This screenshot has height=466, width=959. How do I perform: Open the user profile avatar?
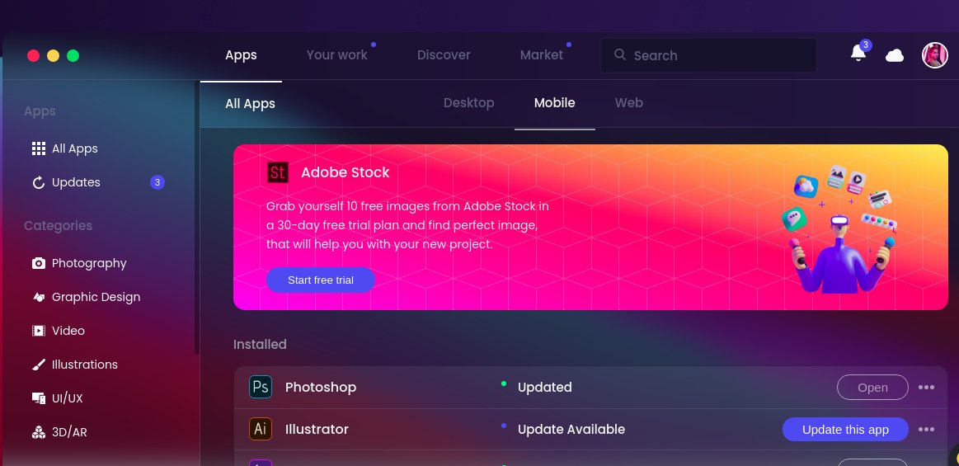point(934,55)
